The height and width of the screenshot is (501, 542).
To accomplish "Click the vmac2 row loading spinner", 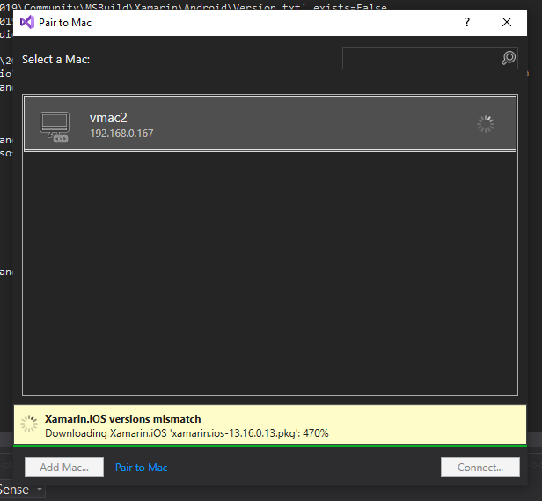I will (486, 124).
